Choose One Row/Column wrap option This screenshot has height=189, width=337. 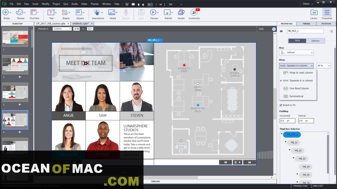[x=298, y=89]
